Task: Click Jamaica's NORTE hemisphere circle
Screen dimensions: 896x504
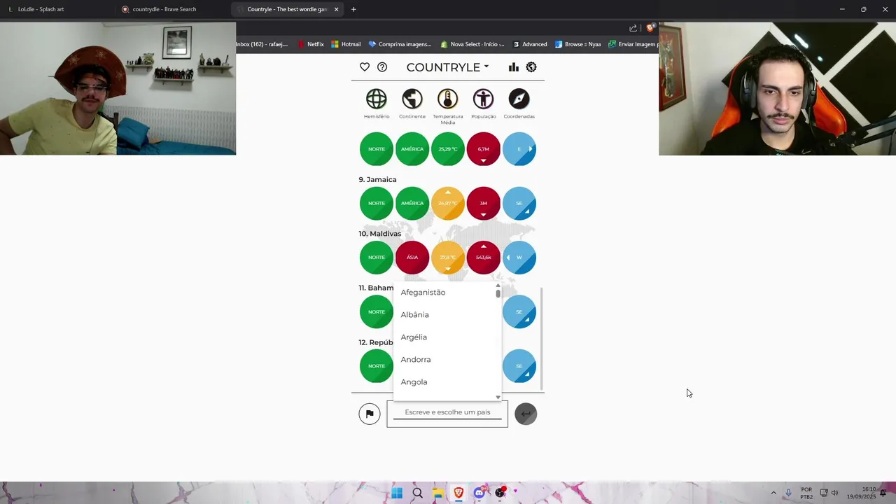Action: 377,203
